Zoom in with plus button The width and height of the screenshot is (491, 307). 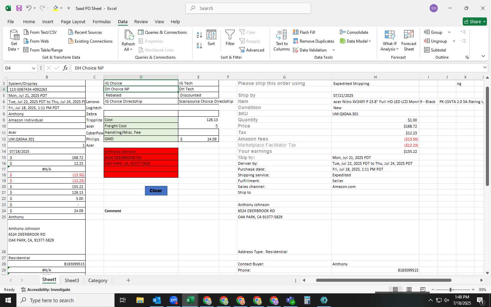click(x=473, y=290)
